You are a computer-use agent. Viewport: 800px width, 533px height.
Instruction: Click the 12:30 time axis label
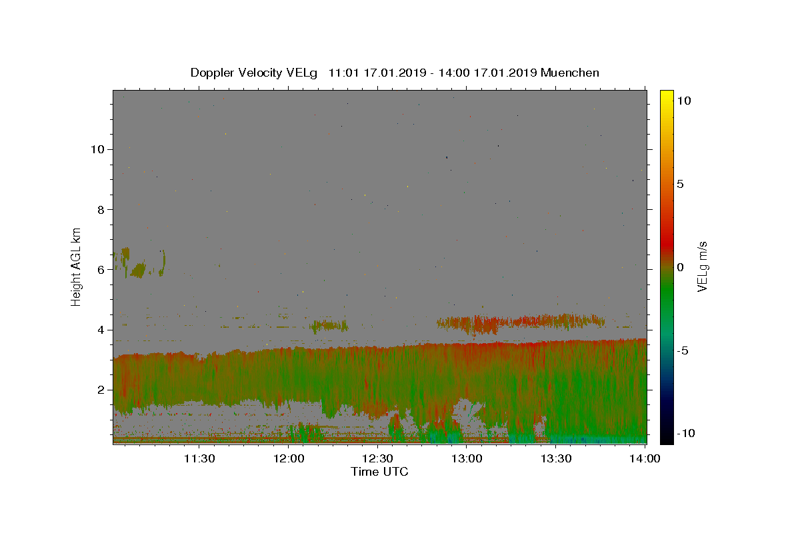(x=377, y=458)
